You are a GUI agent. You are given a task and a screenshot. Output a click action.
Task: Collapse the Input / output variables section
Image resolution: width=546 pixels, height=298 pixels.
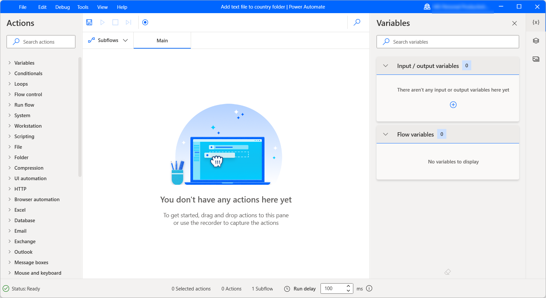385,66
